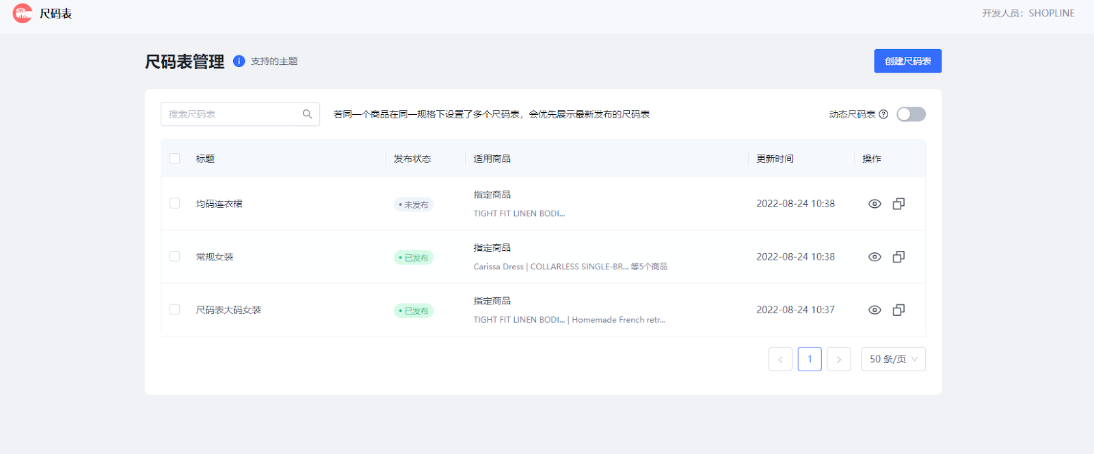The width and height of the screenshot is (1094, 454).
Task: Copy the 常规女装 size chart
Action: pyautogui.click(x=898, y=257)
